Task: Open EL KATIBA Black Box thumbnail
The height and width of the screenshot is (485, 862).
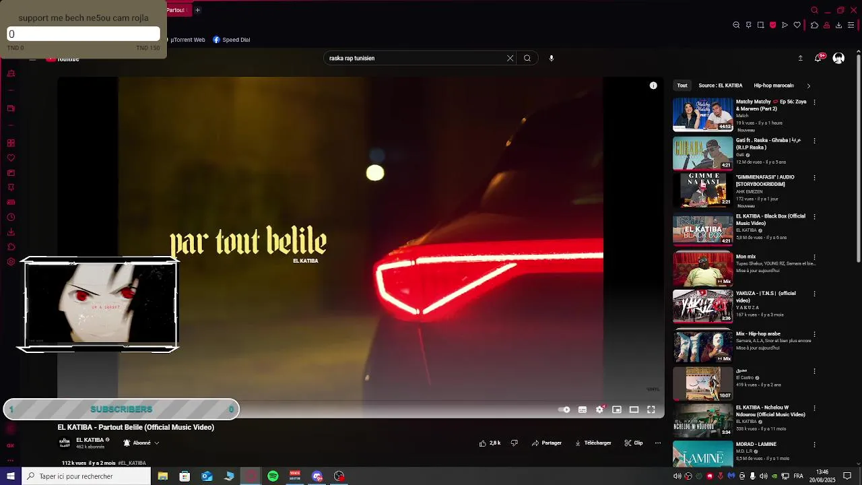Action: tap(703, 230)
